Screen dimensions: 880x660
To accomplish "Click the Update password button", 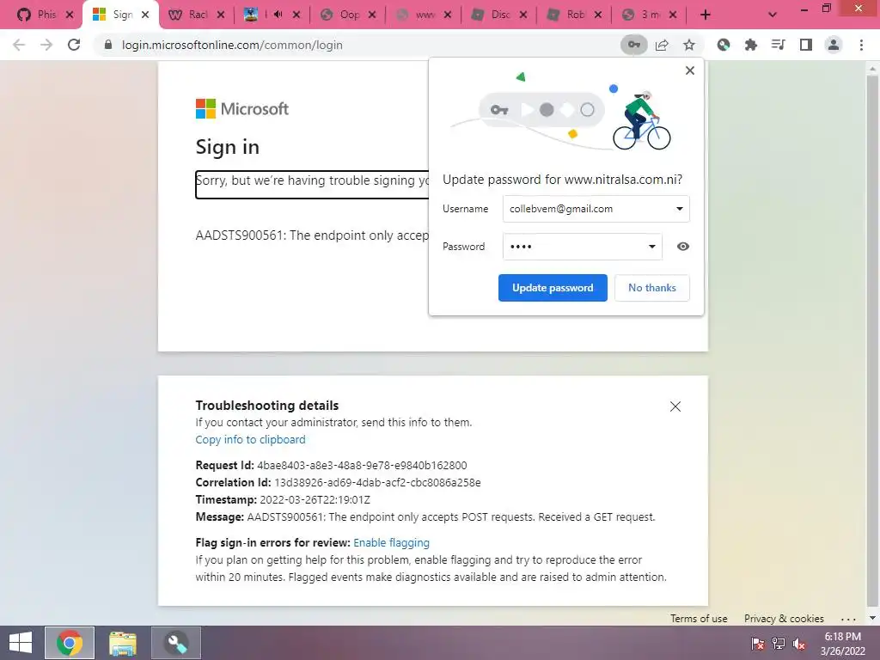I will [x=553, y=288].
